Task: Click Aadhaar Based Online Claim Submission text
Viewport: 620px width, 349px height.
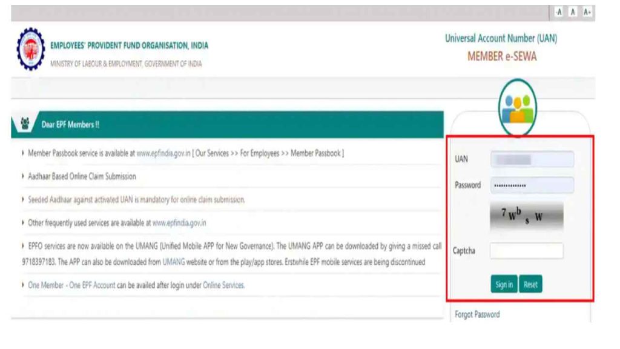Action: [x=82, y=176]
